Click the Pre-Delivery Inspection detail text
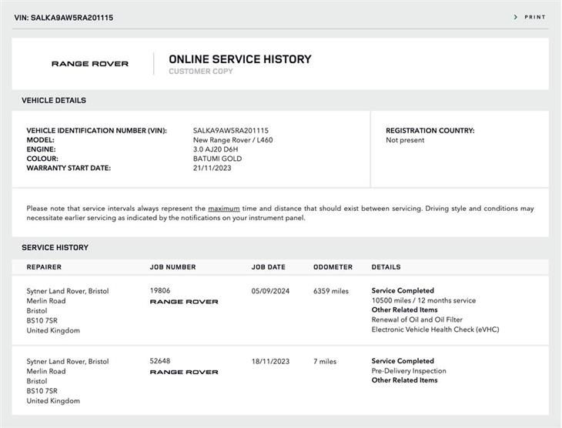562x428 pixels. (x=409, y=370)
